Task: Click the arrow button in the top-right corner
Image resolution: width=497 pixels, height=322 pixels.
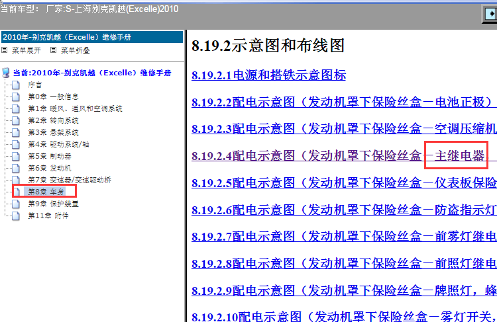Action: 490,14
